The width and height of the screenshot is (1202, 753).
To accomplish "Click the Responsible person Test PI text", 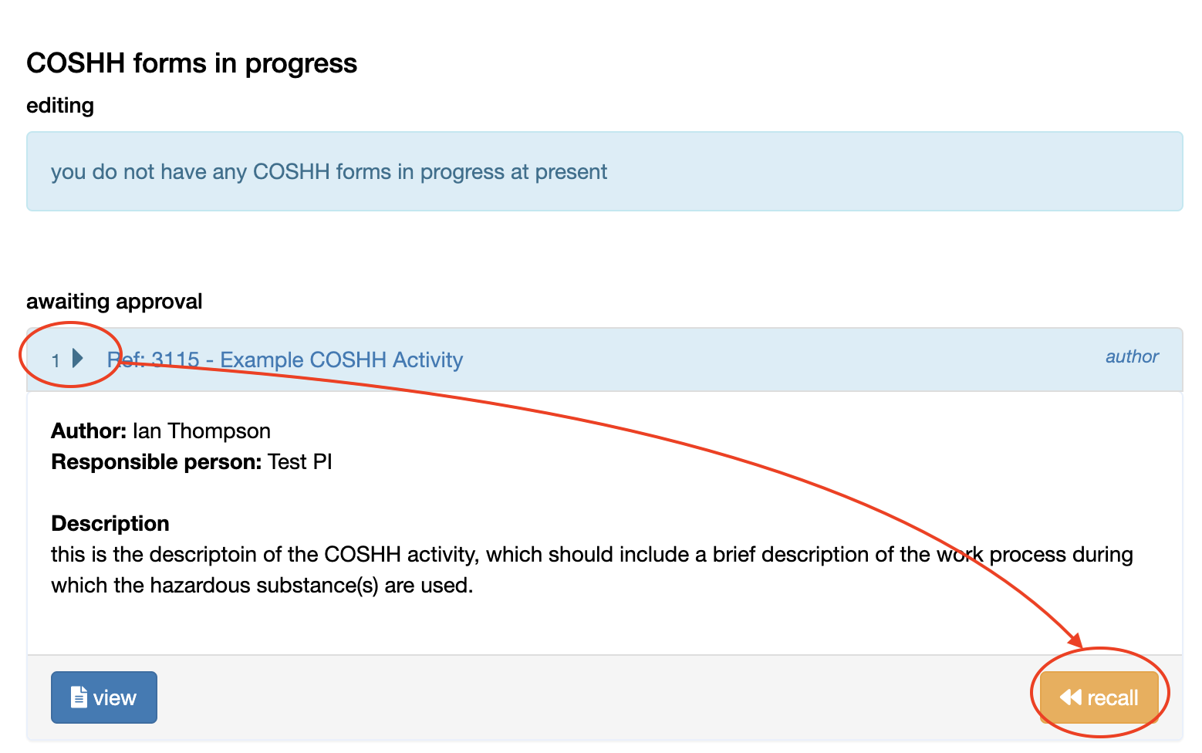I will click(299, 461).
